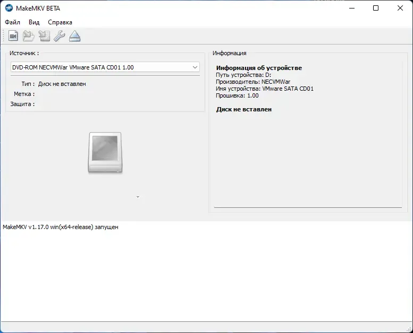Open Preferences via the wrench icon
413x333 pixels.
point(60,36)
